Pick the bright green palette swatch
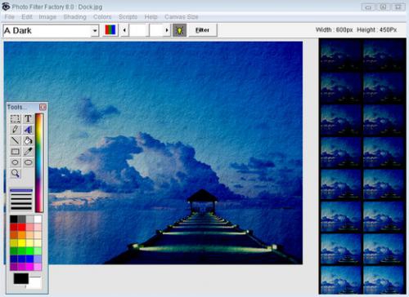The width and height of the screenshot is (409, 297). pyautogui.click(x=29, y=250)
